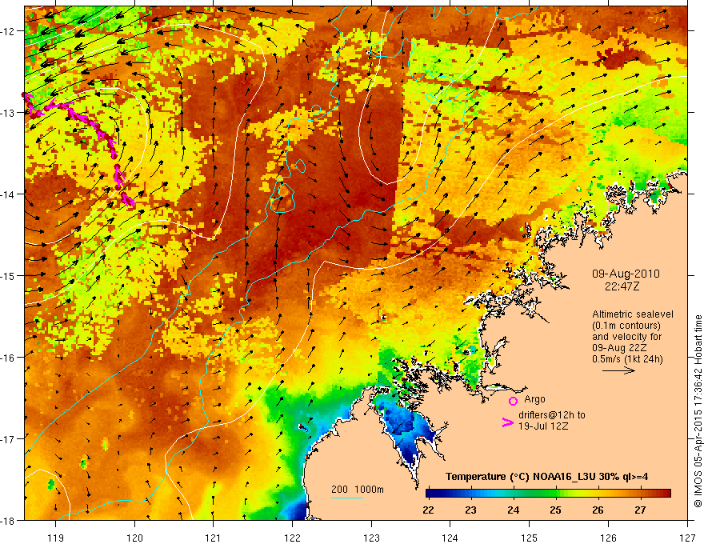This screenshot has height=544, width=704.
Task: Click the latitude axis label '-16'
Action: [x=9, y=358]
